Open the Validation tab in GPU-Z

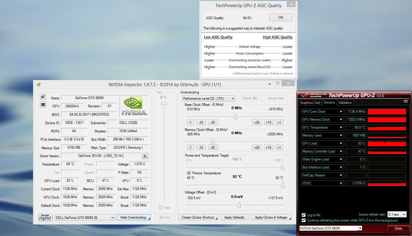(345, 103)
